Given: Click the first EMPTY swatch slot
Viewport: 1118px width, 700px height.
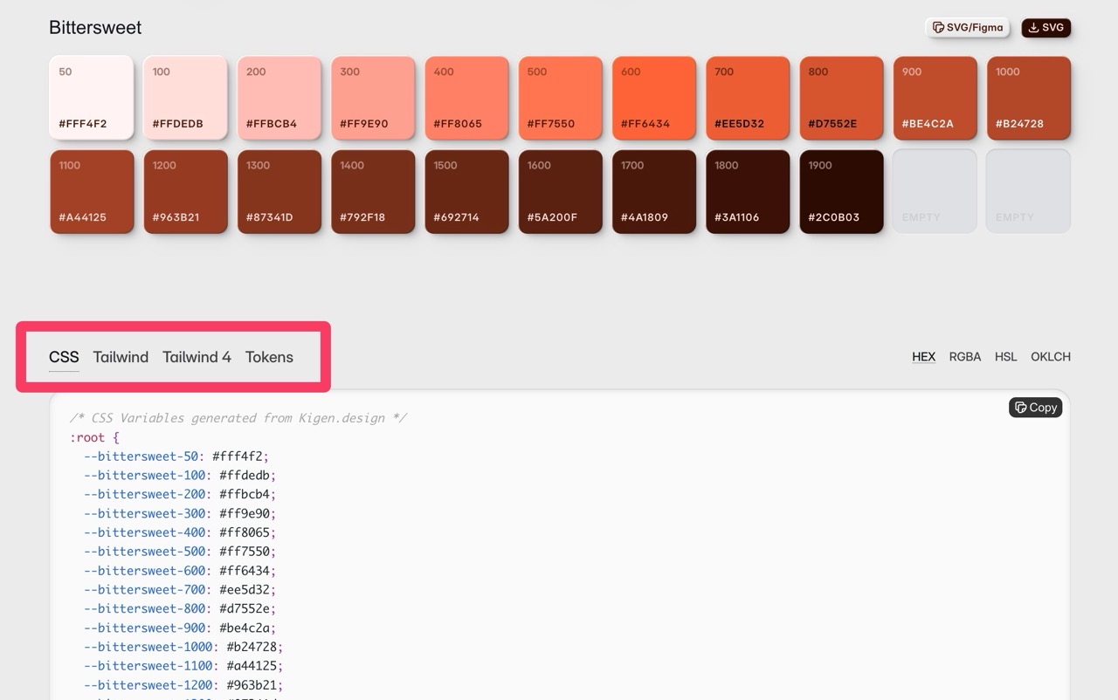Looking at the screenshot, I should 935,192.
